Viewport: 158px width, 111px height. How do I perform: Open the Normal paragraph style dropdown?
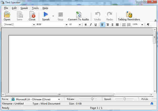34,25
